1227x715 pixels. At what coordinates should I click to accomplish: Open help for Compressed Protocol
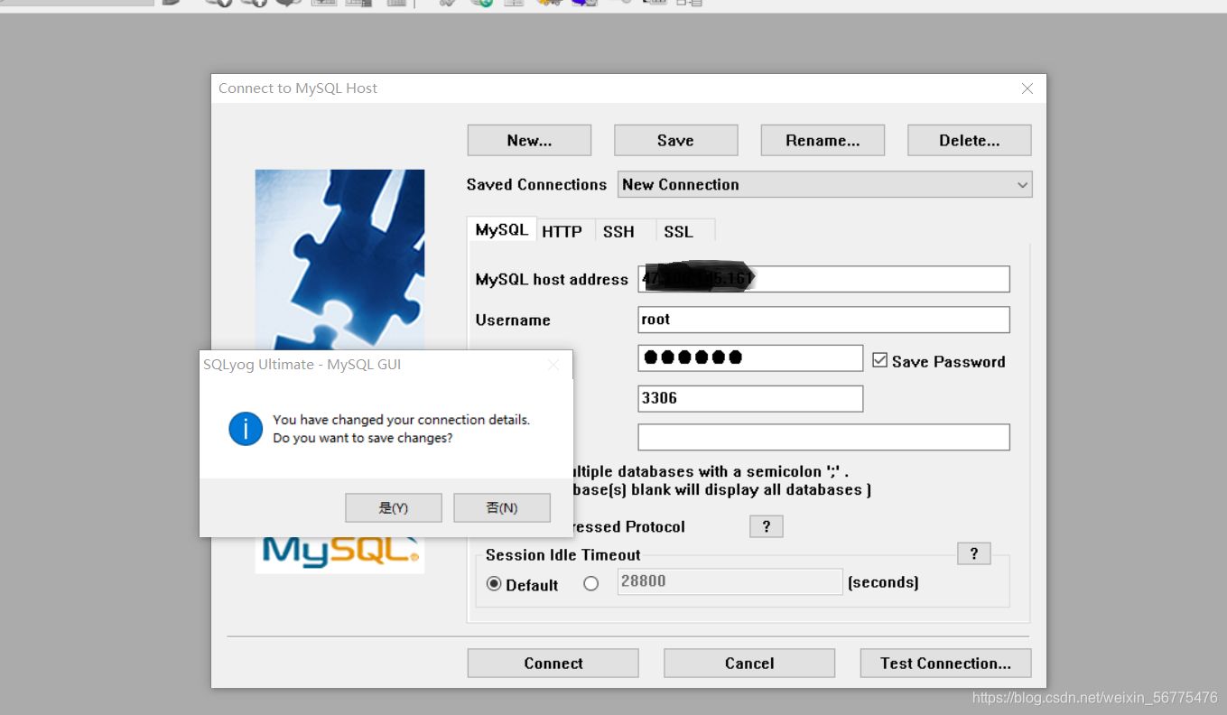pyautogui.click(x=767, y=526)
